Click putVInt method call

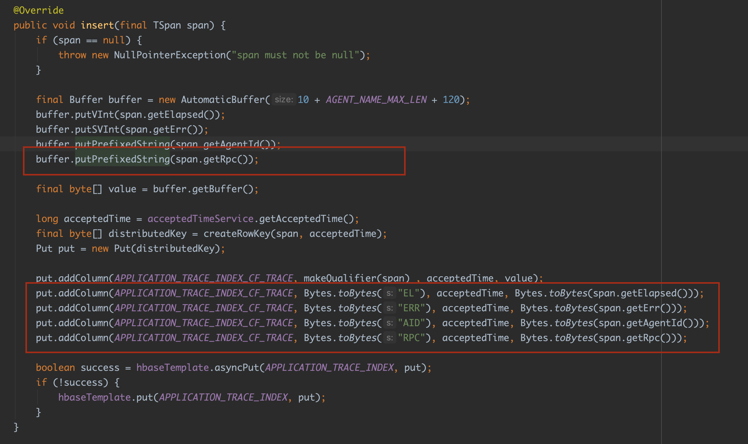[x=94, y=114]
